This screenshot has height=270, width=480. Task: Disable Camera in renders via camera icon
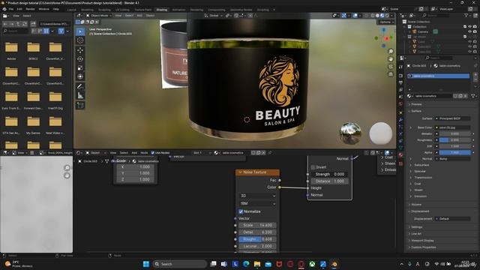(x=475, y=31)
